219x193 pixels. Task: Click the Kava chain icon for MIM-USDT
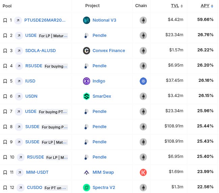pyautogui.click(x=143, y=172)
